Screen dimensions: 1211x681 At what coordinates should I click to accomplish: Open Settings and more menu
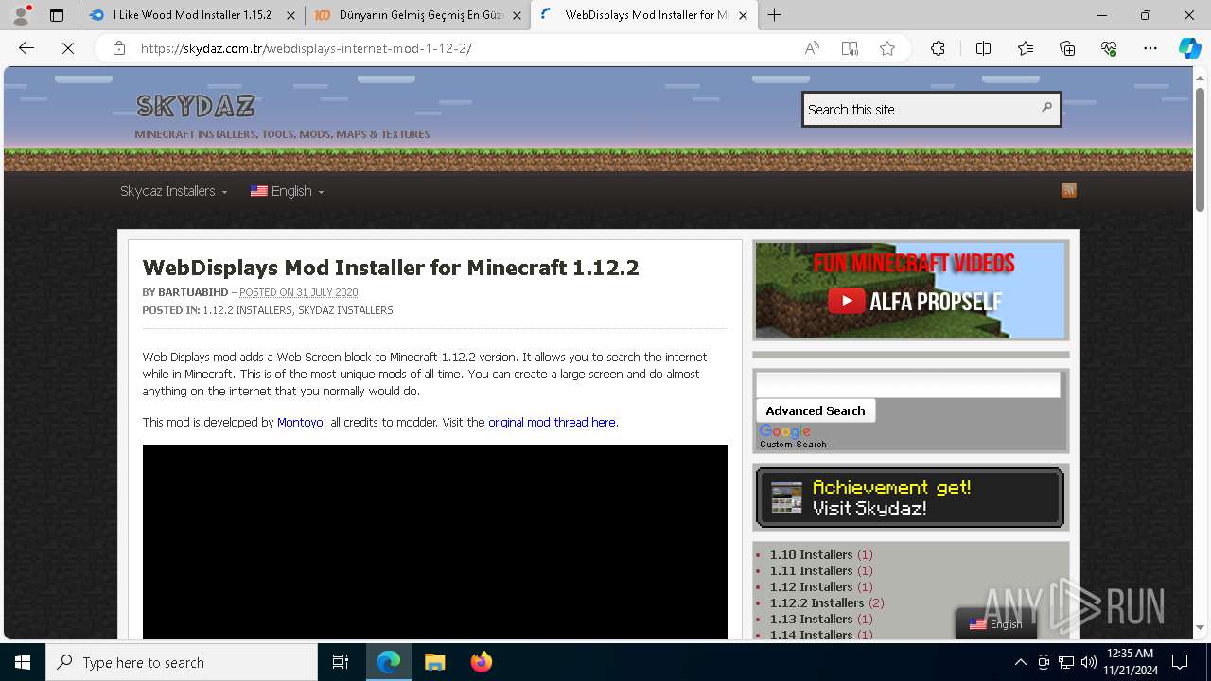pos(1150,48)
